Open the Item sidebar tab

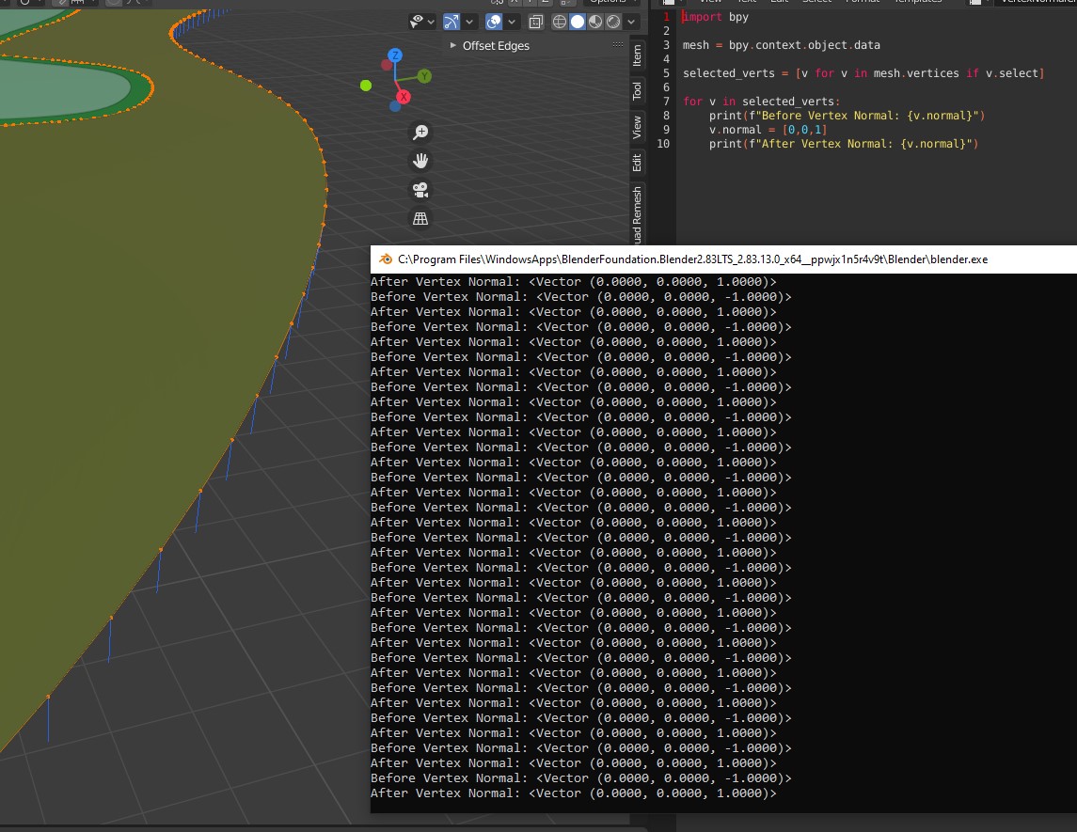click(x=638, y=55)
